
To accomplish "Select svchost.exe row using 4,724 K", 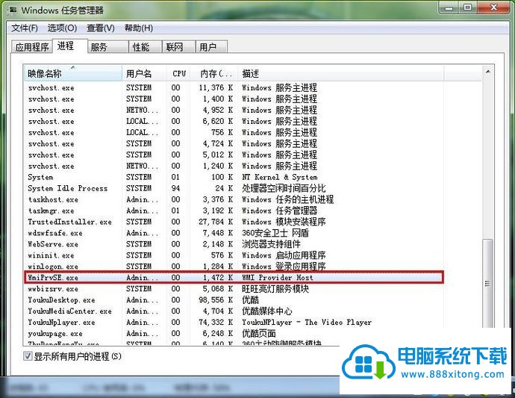I will (x=234, y=143).
